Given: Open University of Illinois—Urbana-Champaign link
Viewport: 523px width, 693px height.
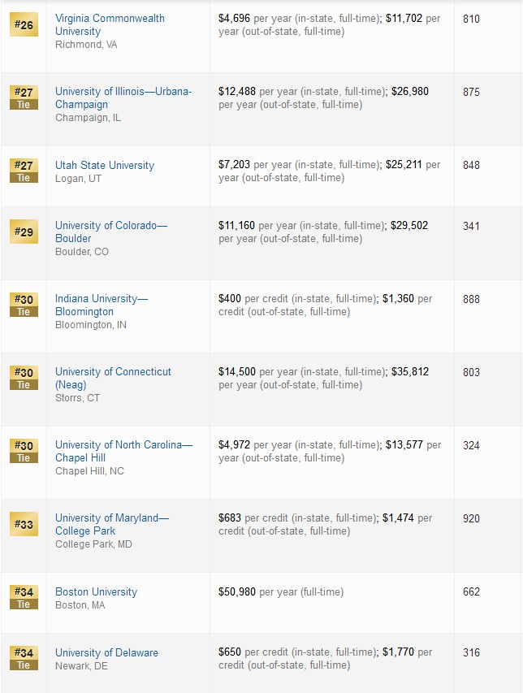Looking at the screenshot, I should click(x=123, y=97).
